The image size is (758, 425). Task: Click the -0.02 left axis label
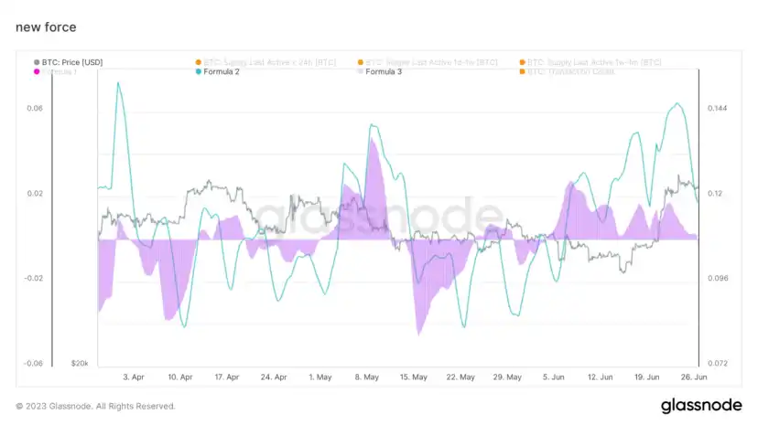pyautogui.click(x=33, y=279)
